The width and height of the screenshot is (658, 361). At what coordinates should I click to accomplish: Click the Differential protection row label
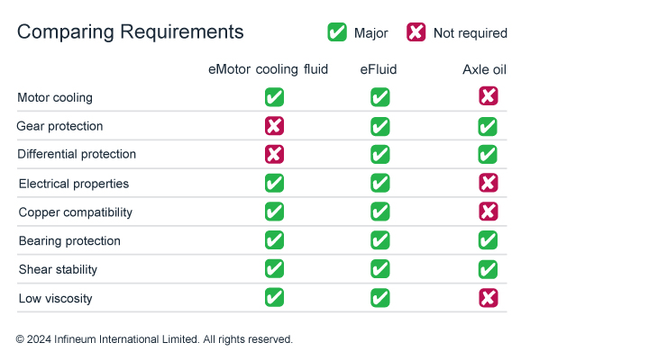pos(77,154)
